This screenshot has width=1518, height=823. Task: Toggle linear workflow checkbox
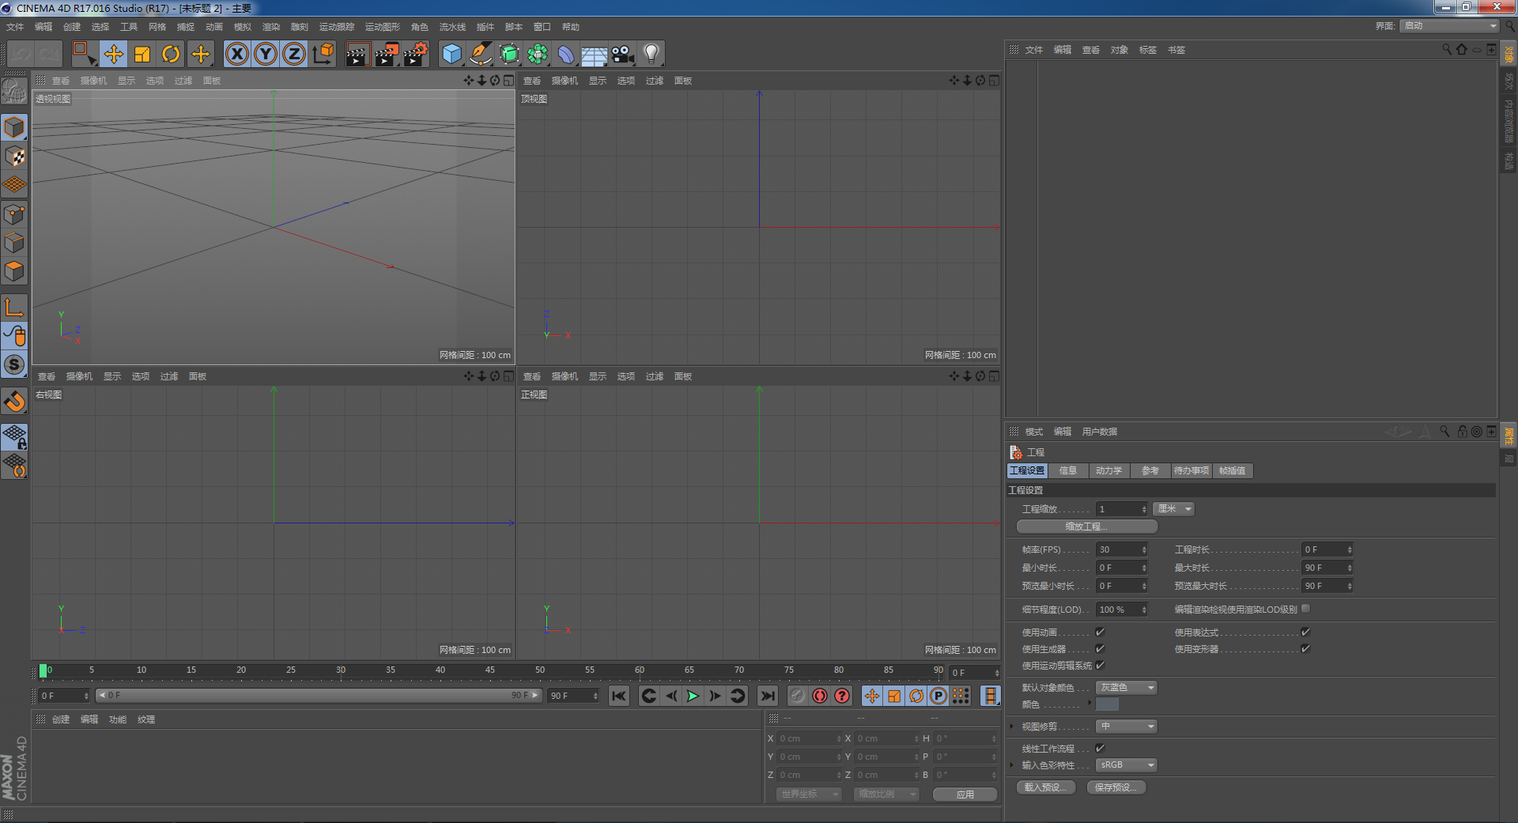coord(1100,749)
